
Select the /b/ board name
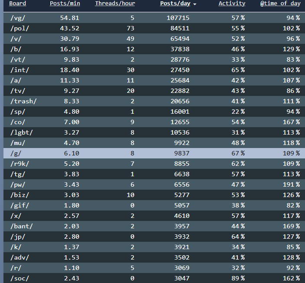[x=16, y=49]
